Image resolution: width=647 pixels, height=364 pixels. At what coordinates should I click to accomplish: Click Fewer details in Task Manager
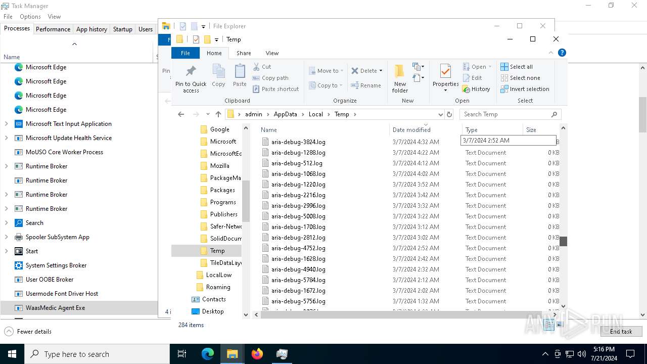point(28,332)
